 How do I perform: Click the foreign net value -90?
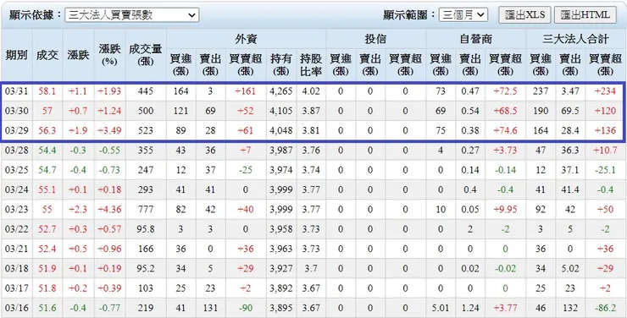coord(246,308)
